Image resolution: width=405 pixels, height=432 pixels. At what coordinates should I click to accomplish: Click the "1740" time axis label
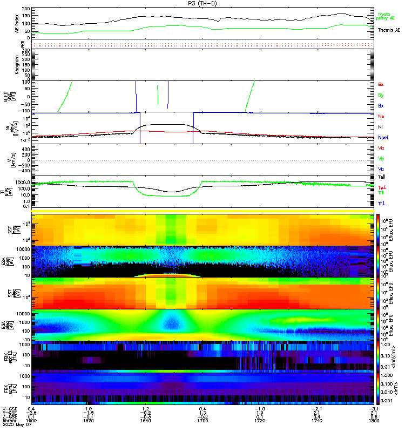tap(316, 421)
